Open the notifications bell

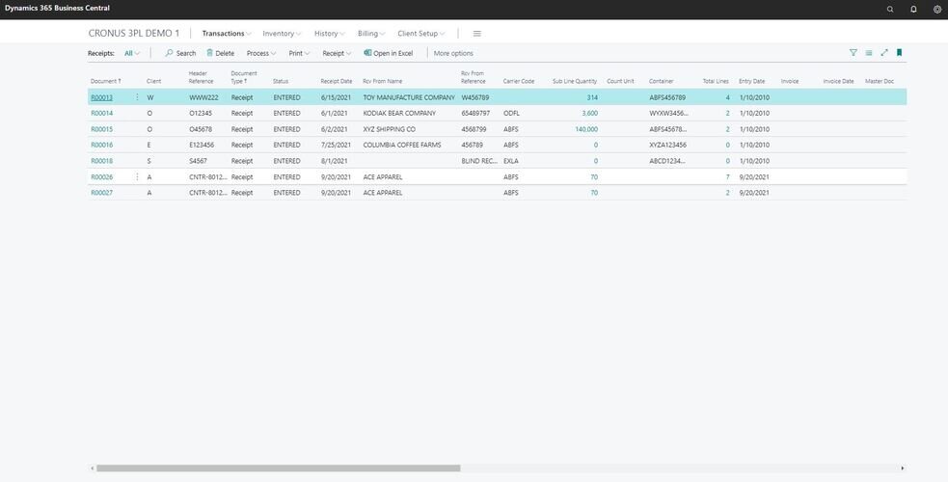tap(914, 9)
